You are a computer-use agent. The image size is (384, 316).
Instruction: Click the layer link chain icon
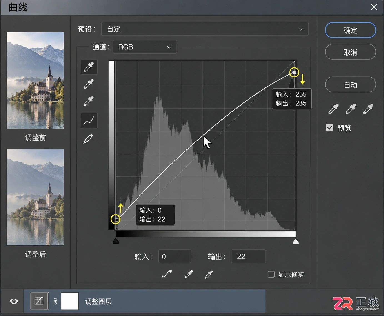(55, 301)
